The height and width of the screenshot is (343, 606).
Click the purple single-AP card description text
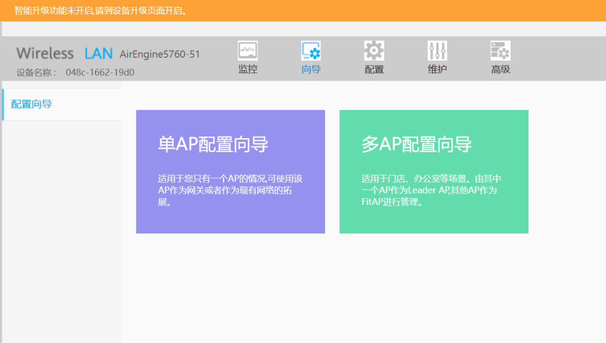pyautogui.click(x=230, y=190)
